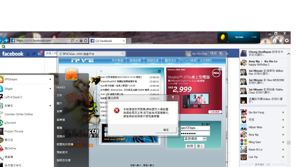Launch Counter-Strike Online

(x=19, y=114)
